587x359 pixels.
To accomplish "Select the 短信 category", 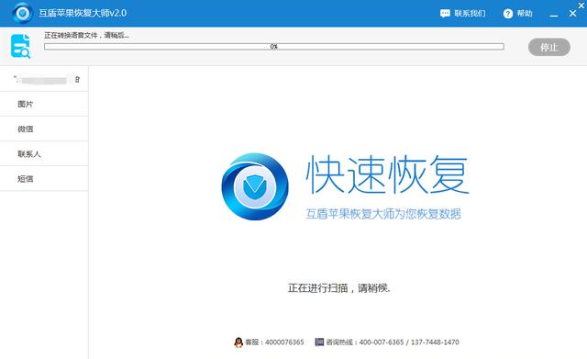I will click(44, 178).
